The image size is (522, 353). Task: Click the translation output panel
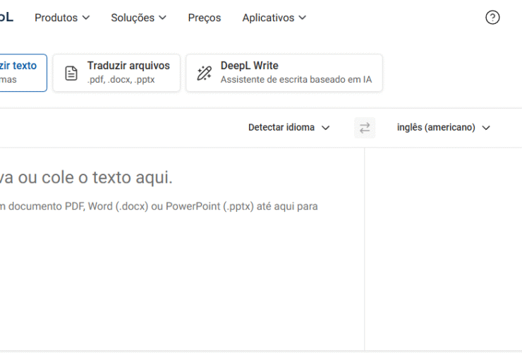pos(444,249)
